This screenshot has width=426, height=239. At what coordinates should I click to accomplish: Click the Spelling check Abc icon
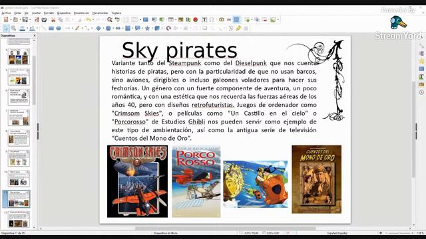click(x=117, y=19)
